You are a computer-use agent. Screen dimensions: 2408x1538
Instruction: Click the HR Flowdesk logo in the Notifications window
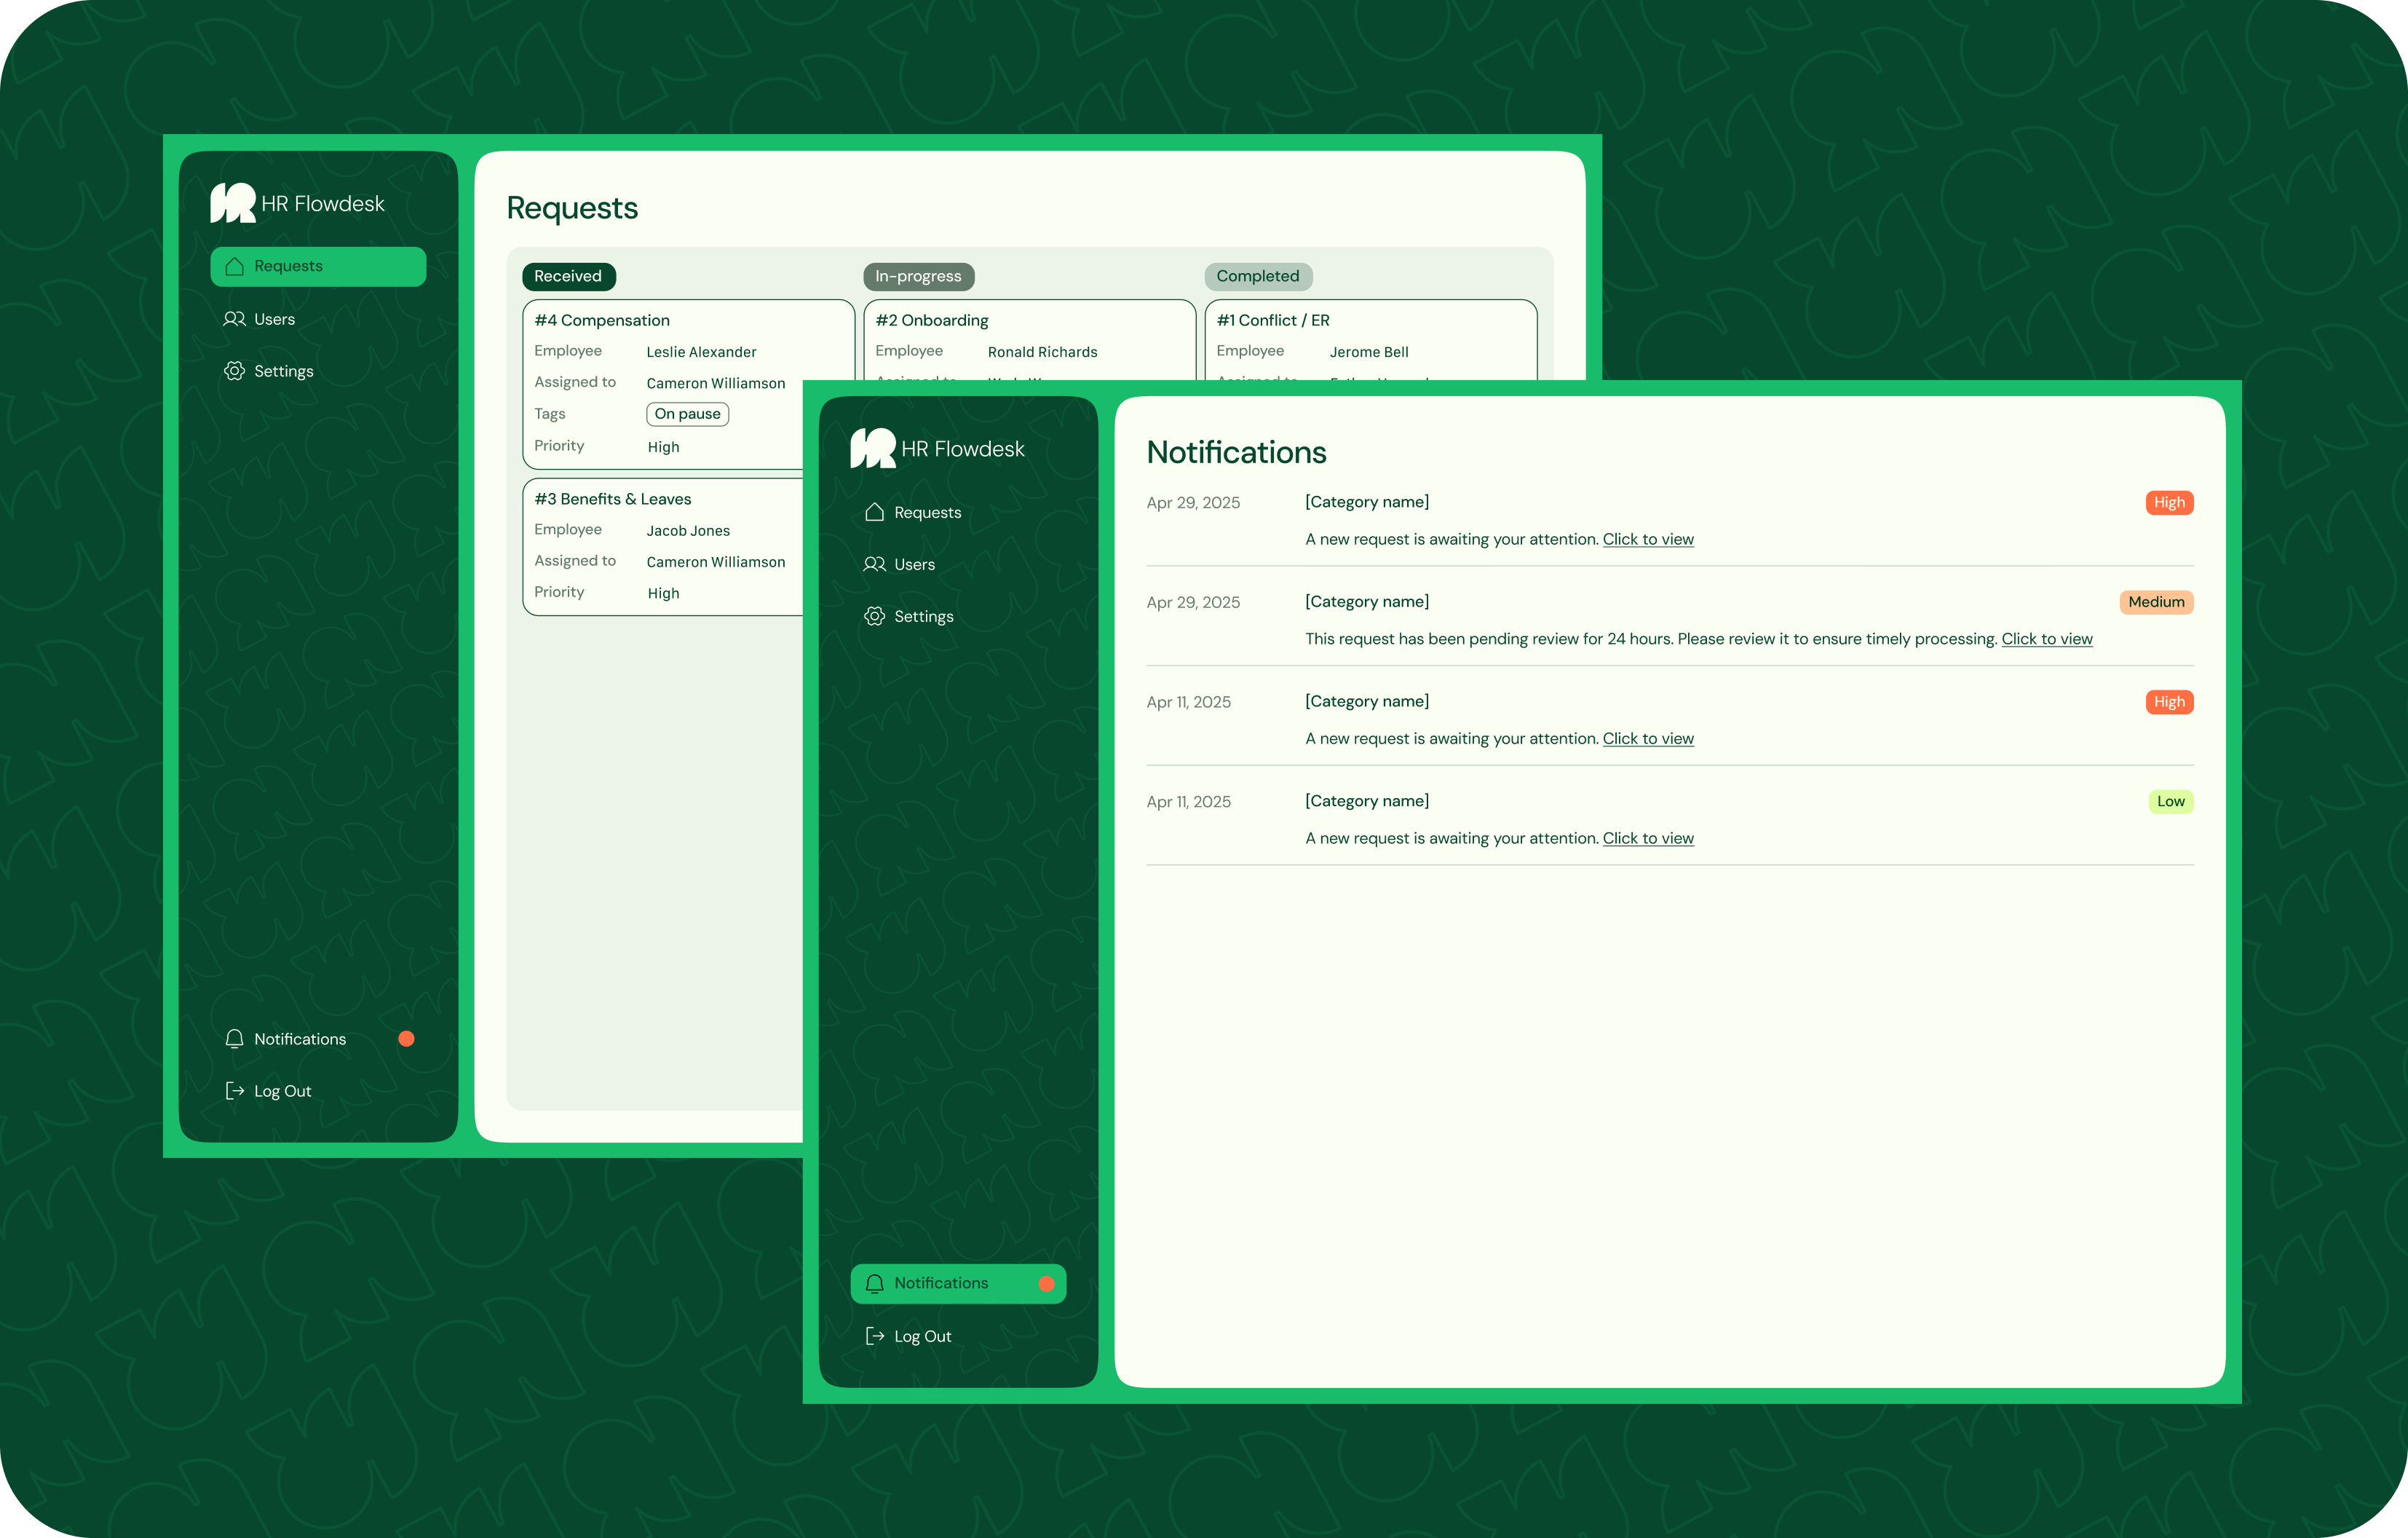tap(873, 449)
